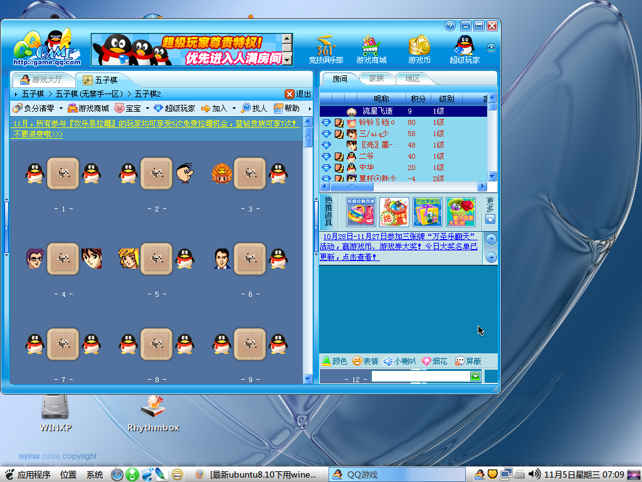Open the 游戏商城 shopping cart icon
Screen dimensions: 642x482
click(371, 50)
